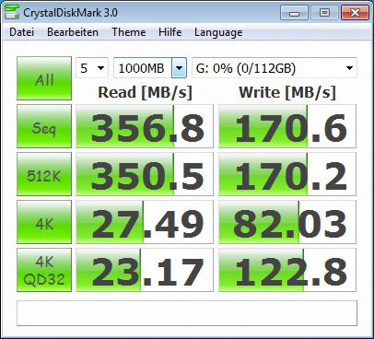Minimize the CrystalDiskMark window
This screenshot has width=374, height=339.
point(294,13)
